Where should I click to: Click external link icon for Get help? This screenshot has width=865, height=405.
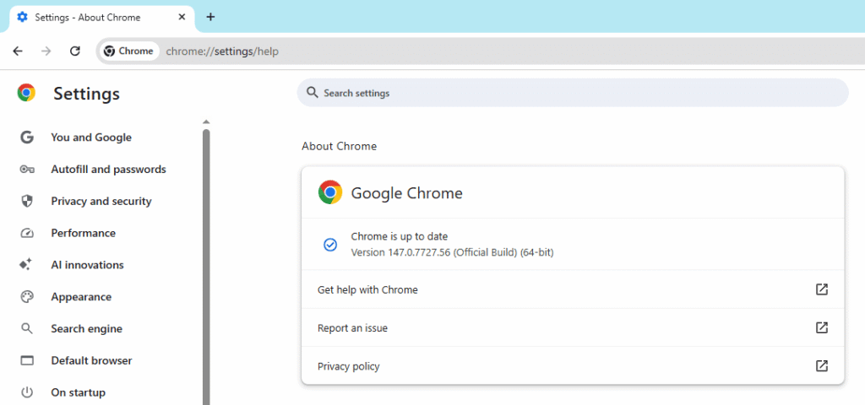click(x=822, y=289)
